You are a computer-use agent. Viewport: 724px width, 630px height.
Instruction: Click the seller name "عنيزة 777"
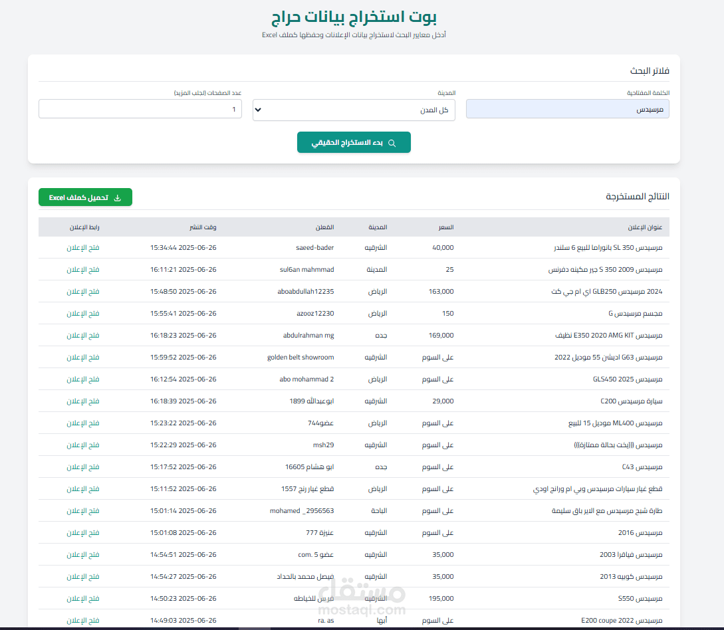[x=320, y=532]
